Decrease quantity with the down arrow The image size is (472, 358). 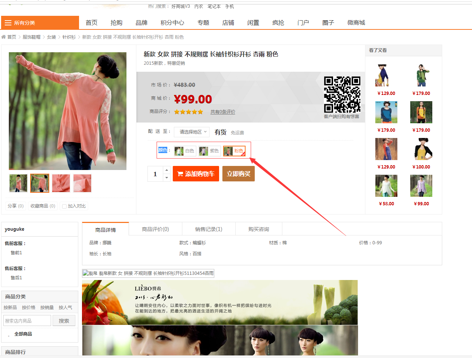[x=167, y=178]
